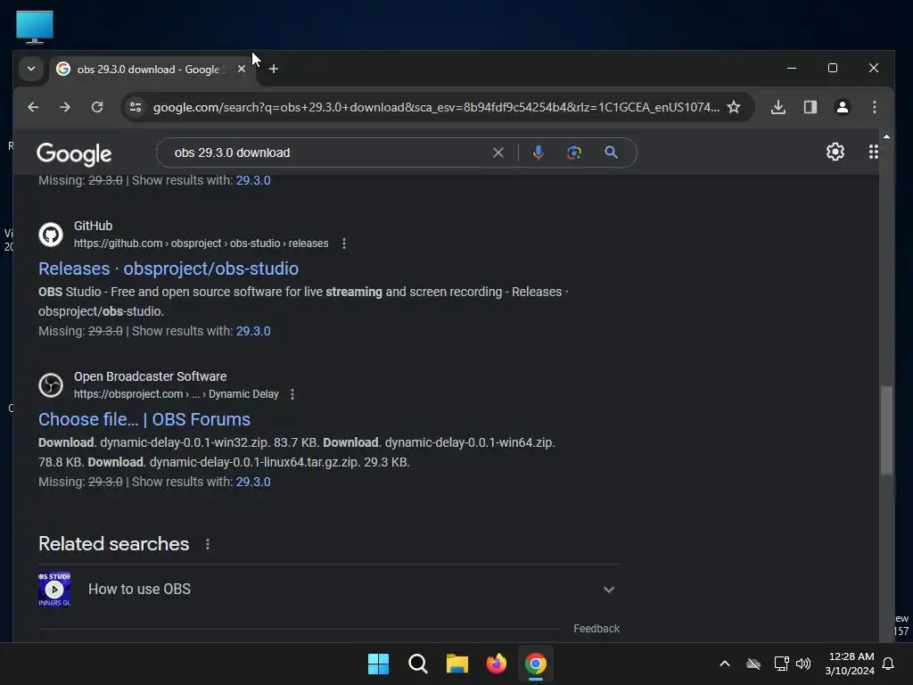Expand 'How to use OBS' related search
This screenshot has height=685, width=913.
click(329, 590)
